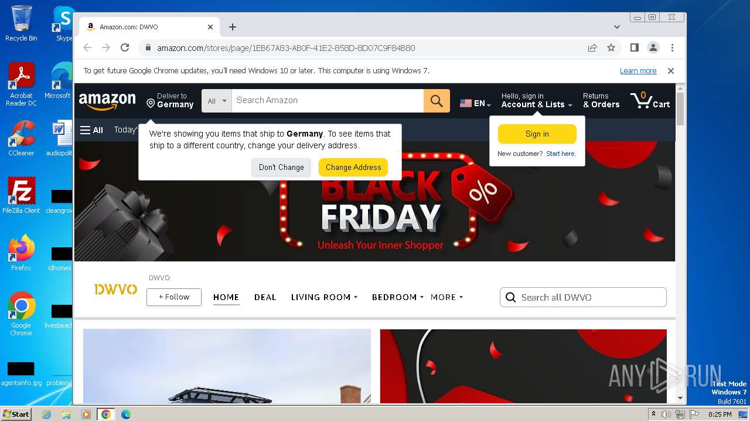
Task: Click the taskbar clock 8:25 PM
Action: click(x=720, y=414)
